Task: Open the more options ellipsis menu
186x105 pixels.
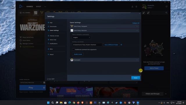Action: pos(45,6)
